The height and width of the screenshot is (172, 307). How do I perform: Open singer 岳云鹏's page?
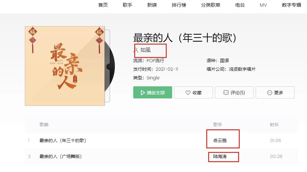pyautogui.click(x=220, y=140)
